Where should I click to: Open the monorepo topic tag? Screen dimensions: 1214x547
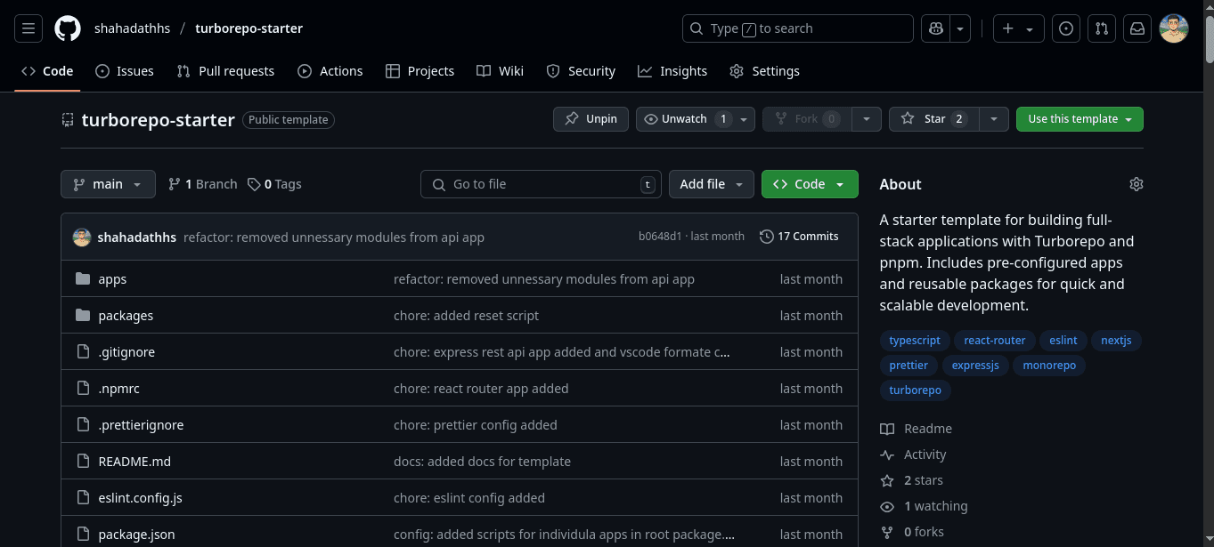1049,366
